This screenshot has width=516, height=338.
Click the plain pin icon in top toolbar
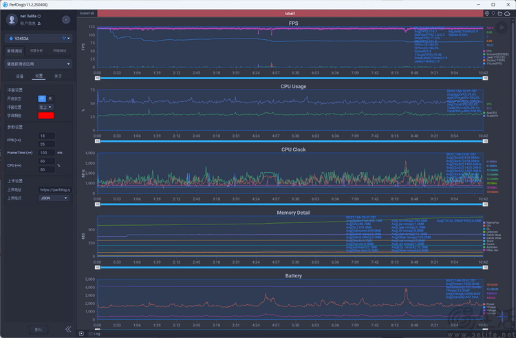(x=493, y=14)
